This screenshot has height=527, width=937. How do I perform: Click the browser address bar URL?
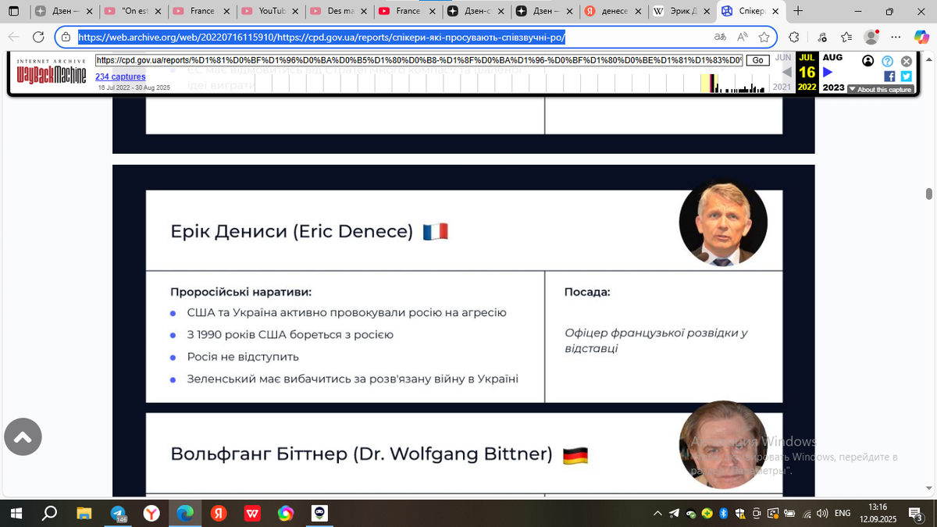tap(321, 37)
